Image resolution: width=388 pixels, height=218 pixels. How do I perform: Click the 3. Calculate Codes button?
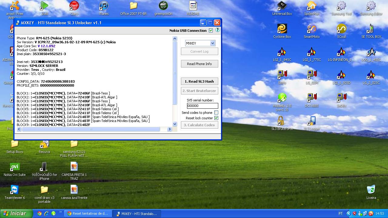click(199, 125)
